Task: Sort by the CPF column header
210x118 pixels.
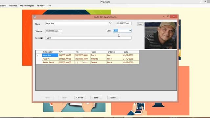Action: coord(66,52)
